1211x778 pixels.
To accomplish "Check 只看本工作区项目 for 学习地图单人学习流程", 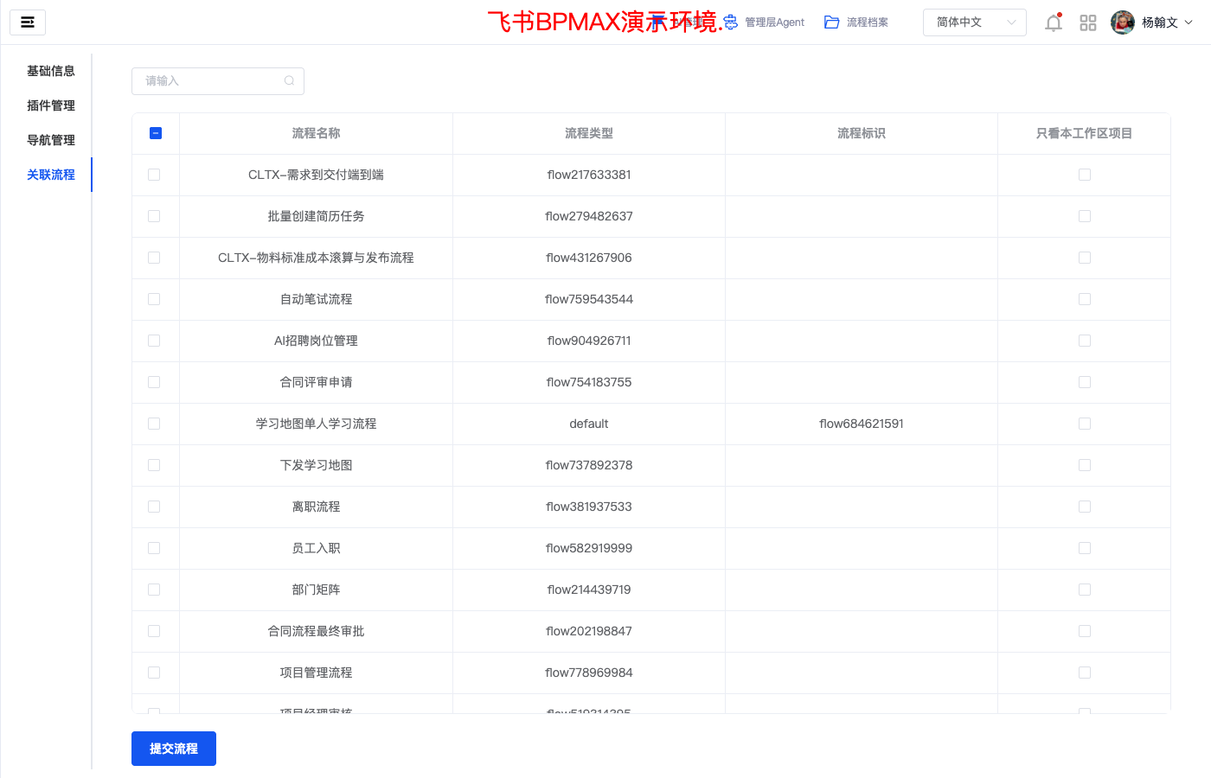I will coord(1085,424).
